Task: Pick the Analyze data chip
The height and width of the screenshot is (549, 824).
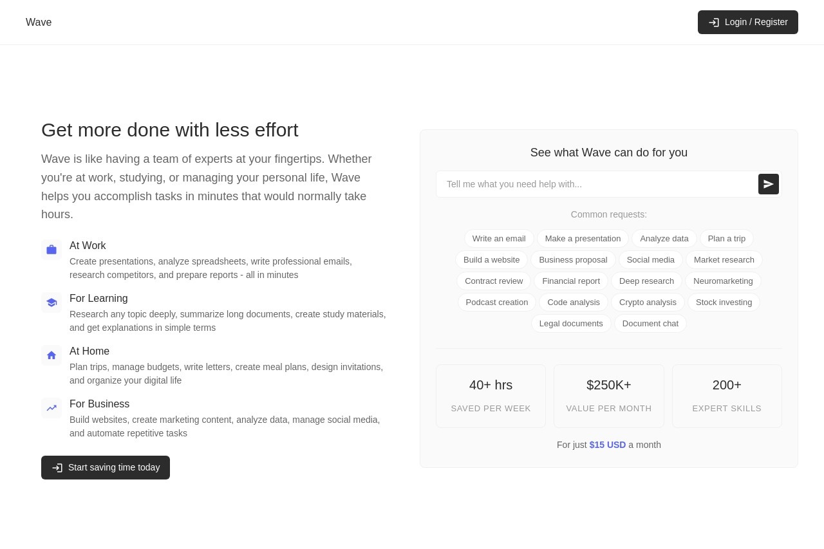Action: [x=664, y=239]
